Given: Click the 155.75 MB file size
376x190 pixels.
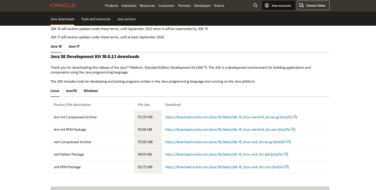Looking at the screenshot, I should coord(145,167).
